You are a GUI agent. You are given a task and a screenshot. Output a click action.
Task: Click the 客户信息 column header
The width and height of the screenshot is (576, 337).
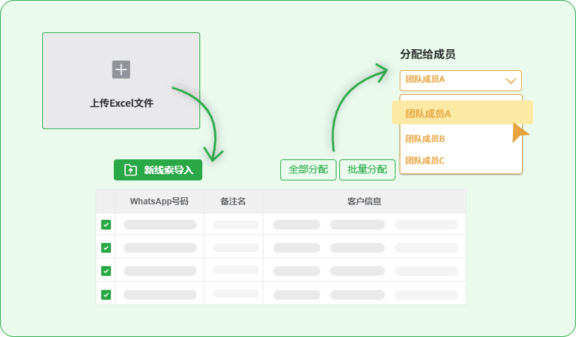pyautogui.click(x=364, y=201)
